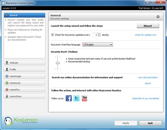This screenshot has width=167, height=130.
Task: Decrease update interval days with down arrow
Action: click(99, 35)
